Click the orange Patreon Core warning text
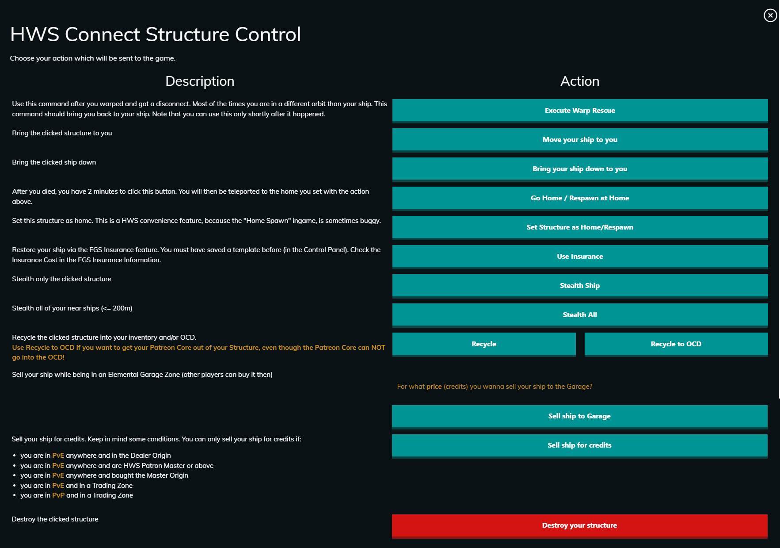Screen dimensions: 780x548 [x=198, y=353]
